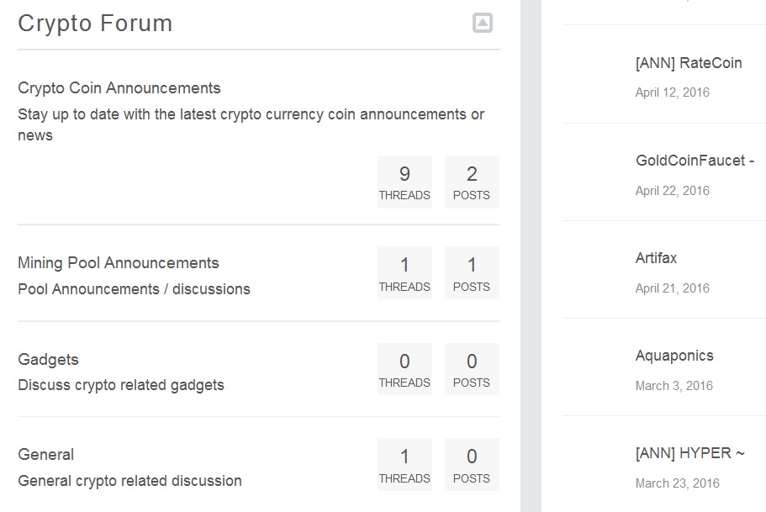Open the General forum
This screenshot has height=512, width=766.
point(46,454)
